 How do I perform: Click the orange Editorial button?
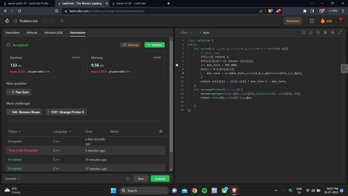pos(130,45)
